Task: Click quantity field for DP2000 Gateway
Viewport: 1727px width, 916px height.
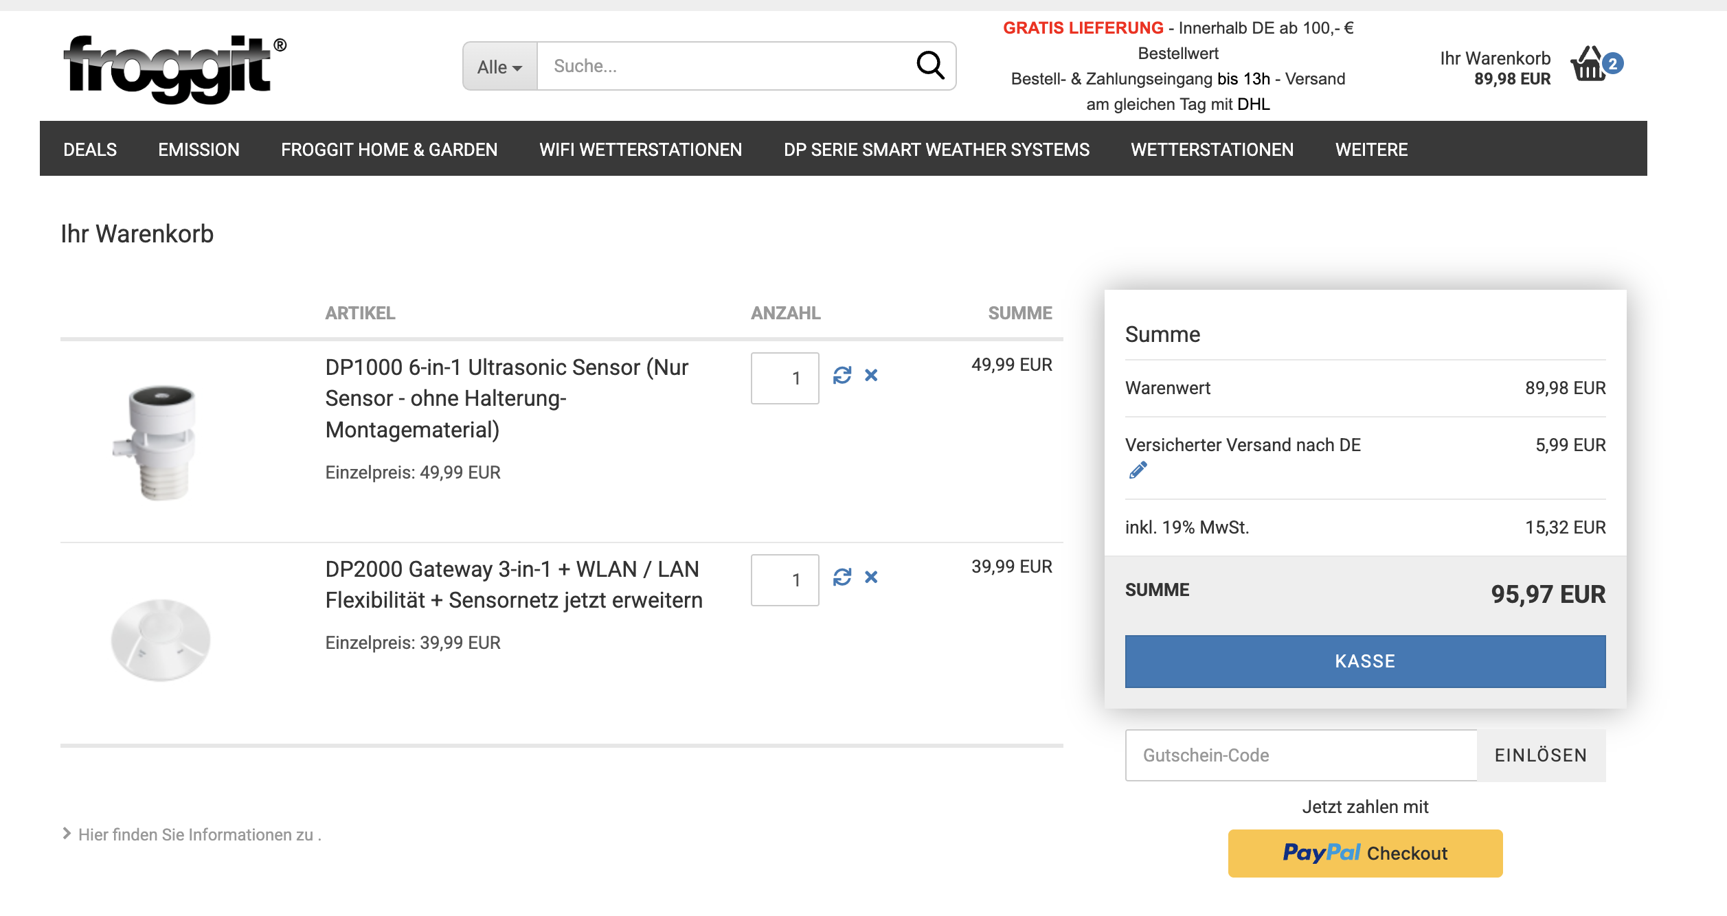Action: tap(785, 580)
